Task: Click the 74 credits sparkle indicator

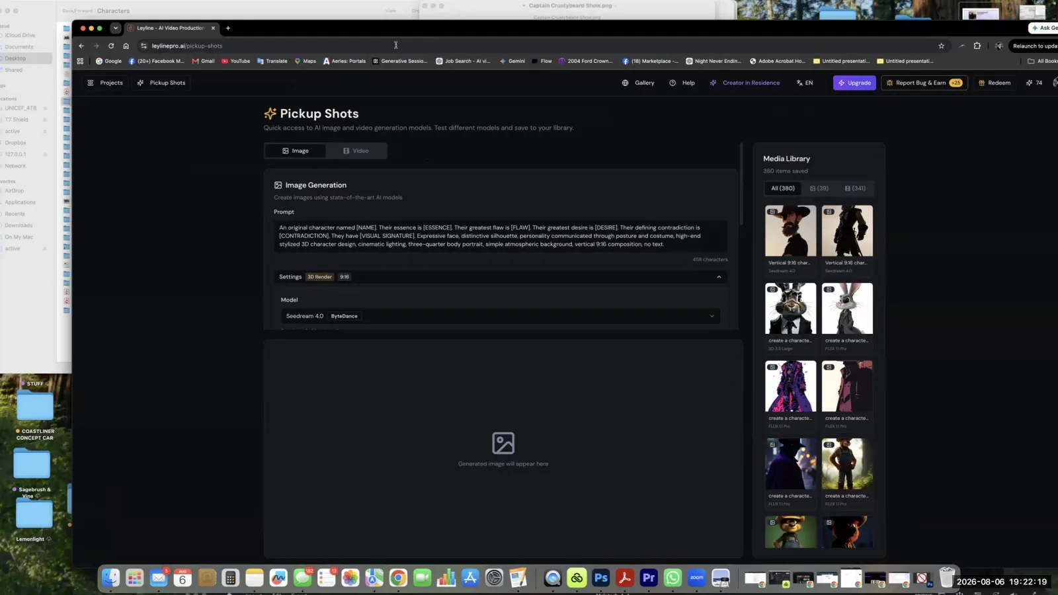Action: click(1034, 83)
